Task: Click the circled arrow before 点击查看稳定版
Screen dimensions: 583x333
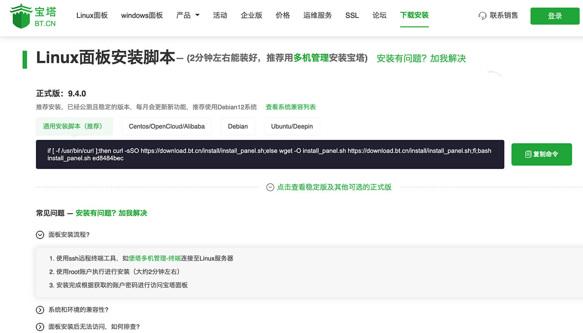Action: [270, 187]
